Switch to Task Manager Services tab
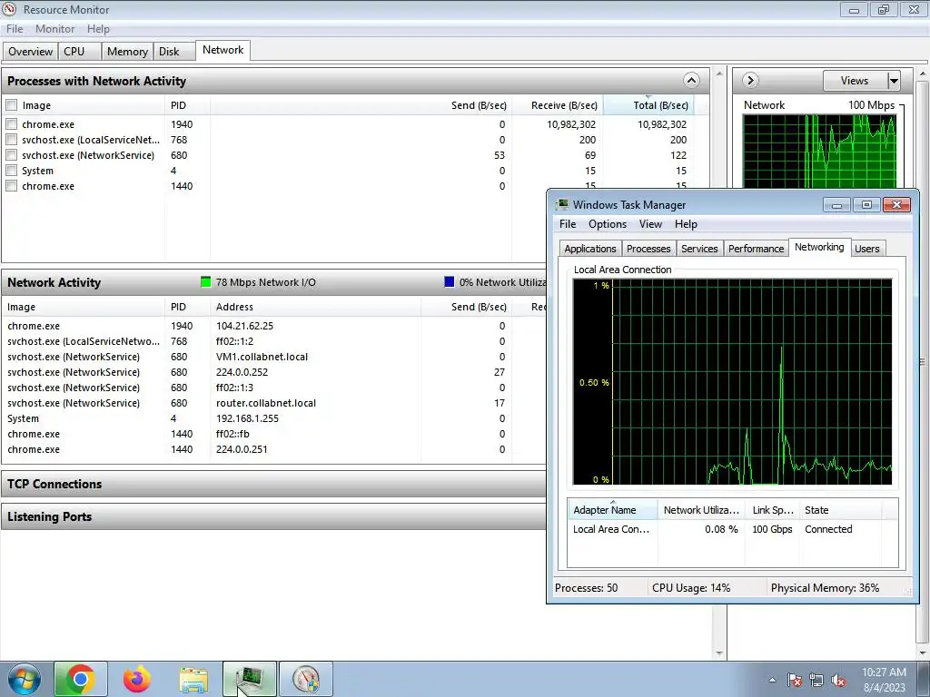 tap(699, 249)
